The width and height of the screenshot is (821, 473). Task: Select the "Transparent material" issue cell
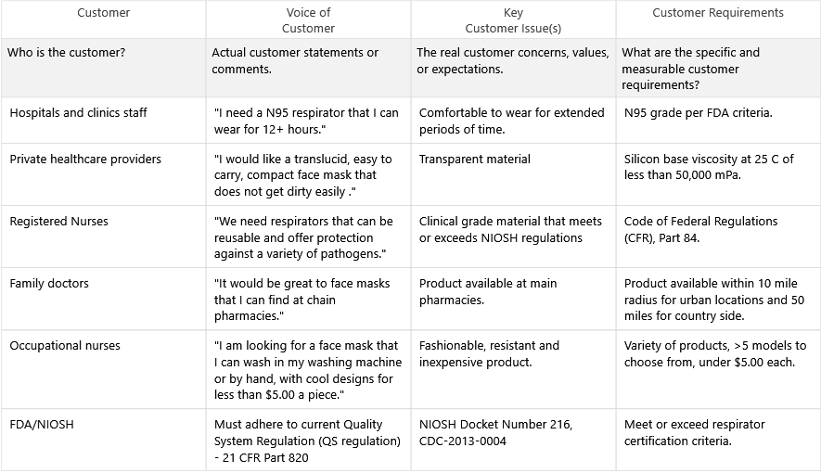[x=475, y=160]
